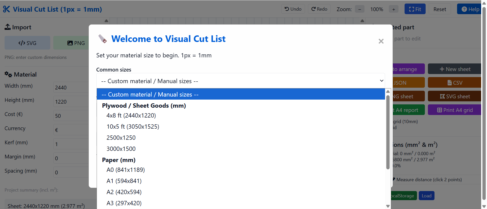Click the Kerf (mm) input field
The width and height of the screenshot is (487, 209).
(71, 144)
